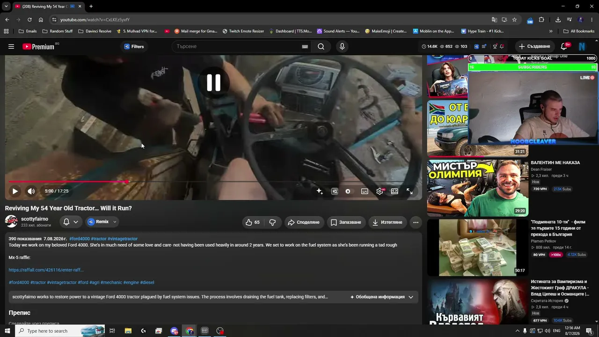The width and height of the screenshot is (599, 337).
Task: Open Chrome downloads icon
Action: click(x=558, y=20)
